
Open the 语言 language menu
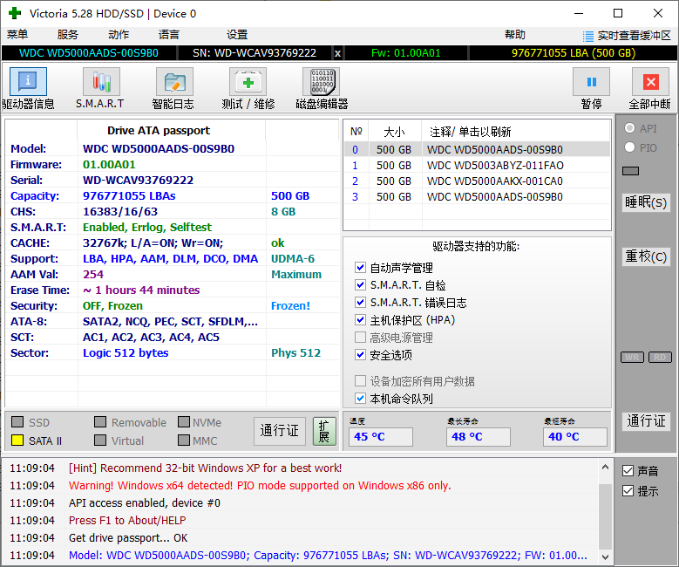coord(169,35)
